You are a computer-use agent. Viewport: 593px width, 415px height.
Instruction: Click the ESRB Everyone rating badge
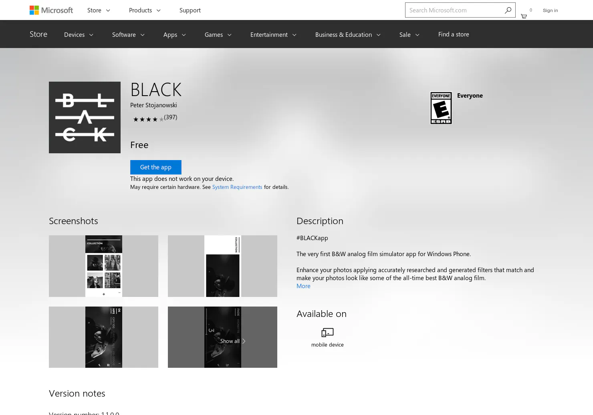click(441, 108)
